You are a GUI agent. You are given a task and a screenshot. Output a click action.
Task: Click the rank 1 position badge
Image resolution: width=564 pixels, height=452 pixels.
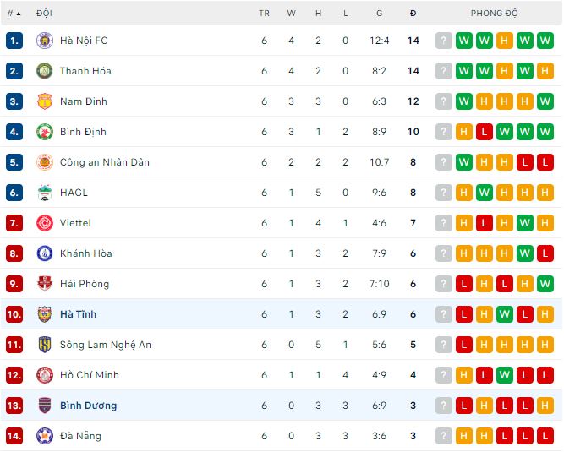14,41
